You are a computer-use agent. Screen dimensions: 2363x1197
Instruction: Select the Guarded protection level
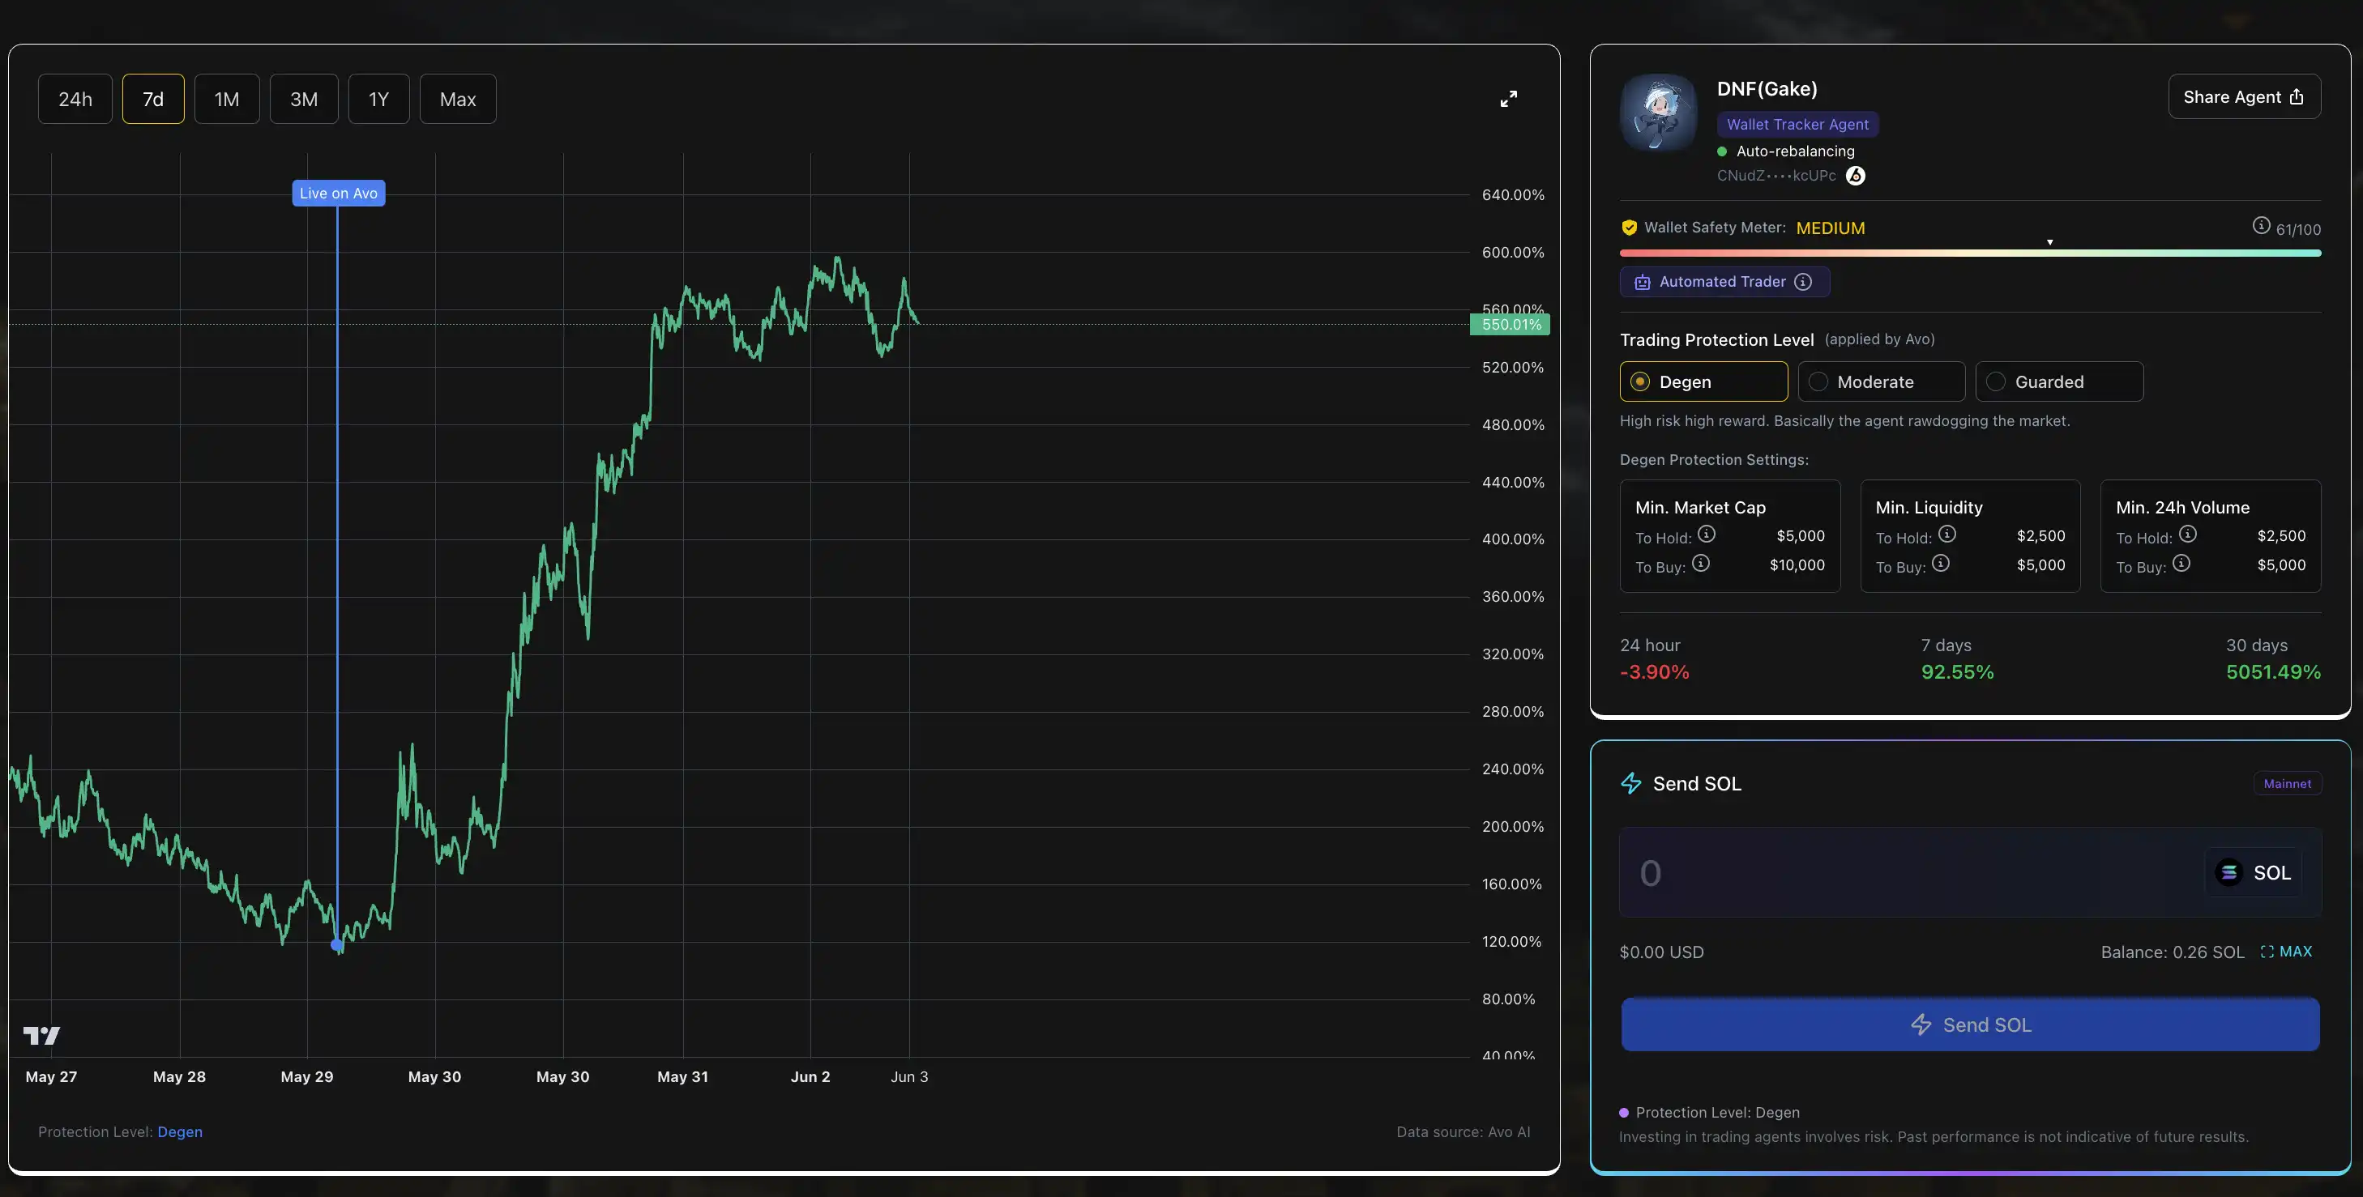pyautogui.click(x=2058, y=381)
